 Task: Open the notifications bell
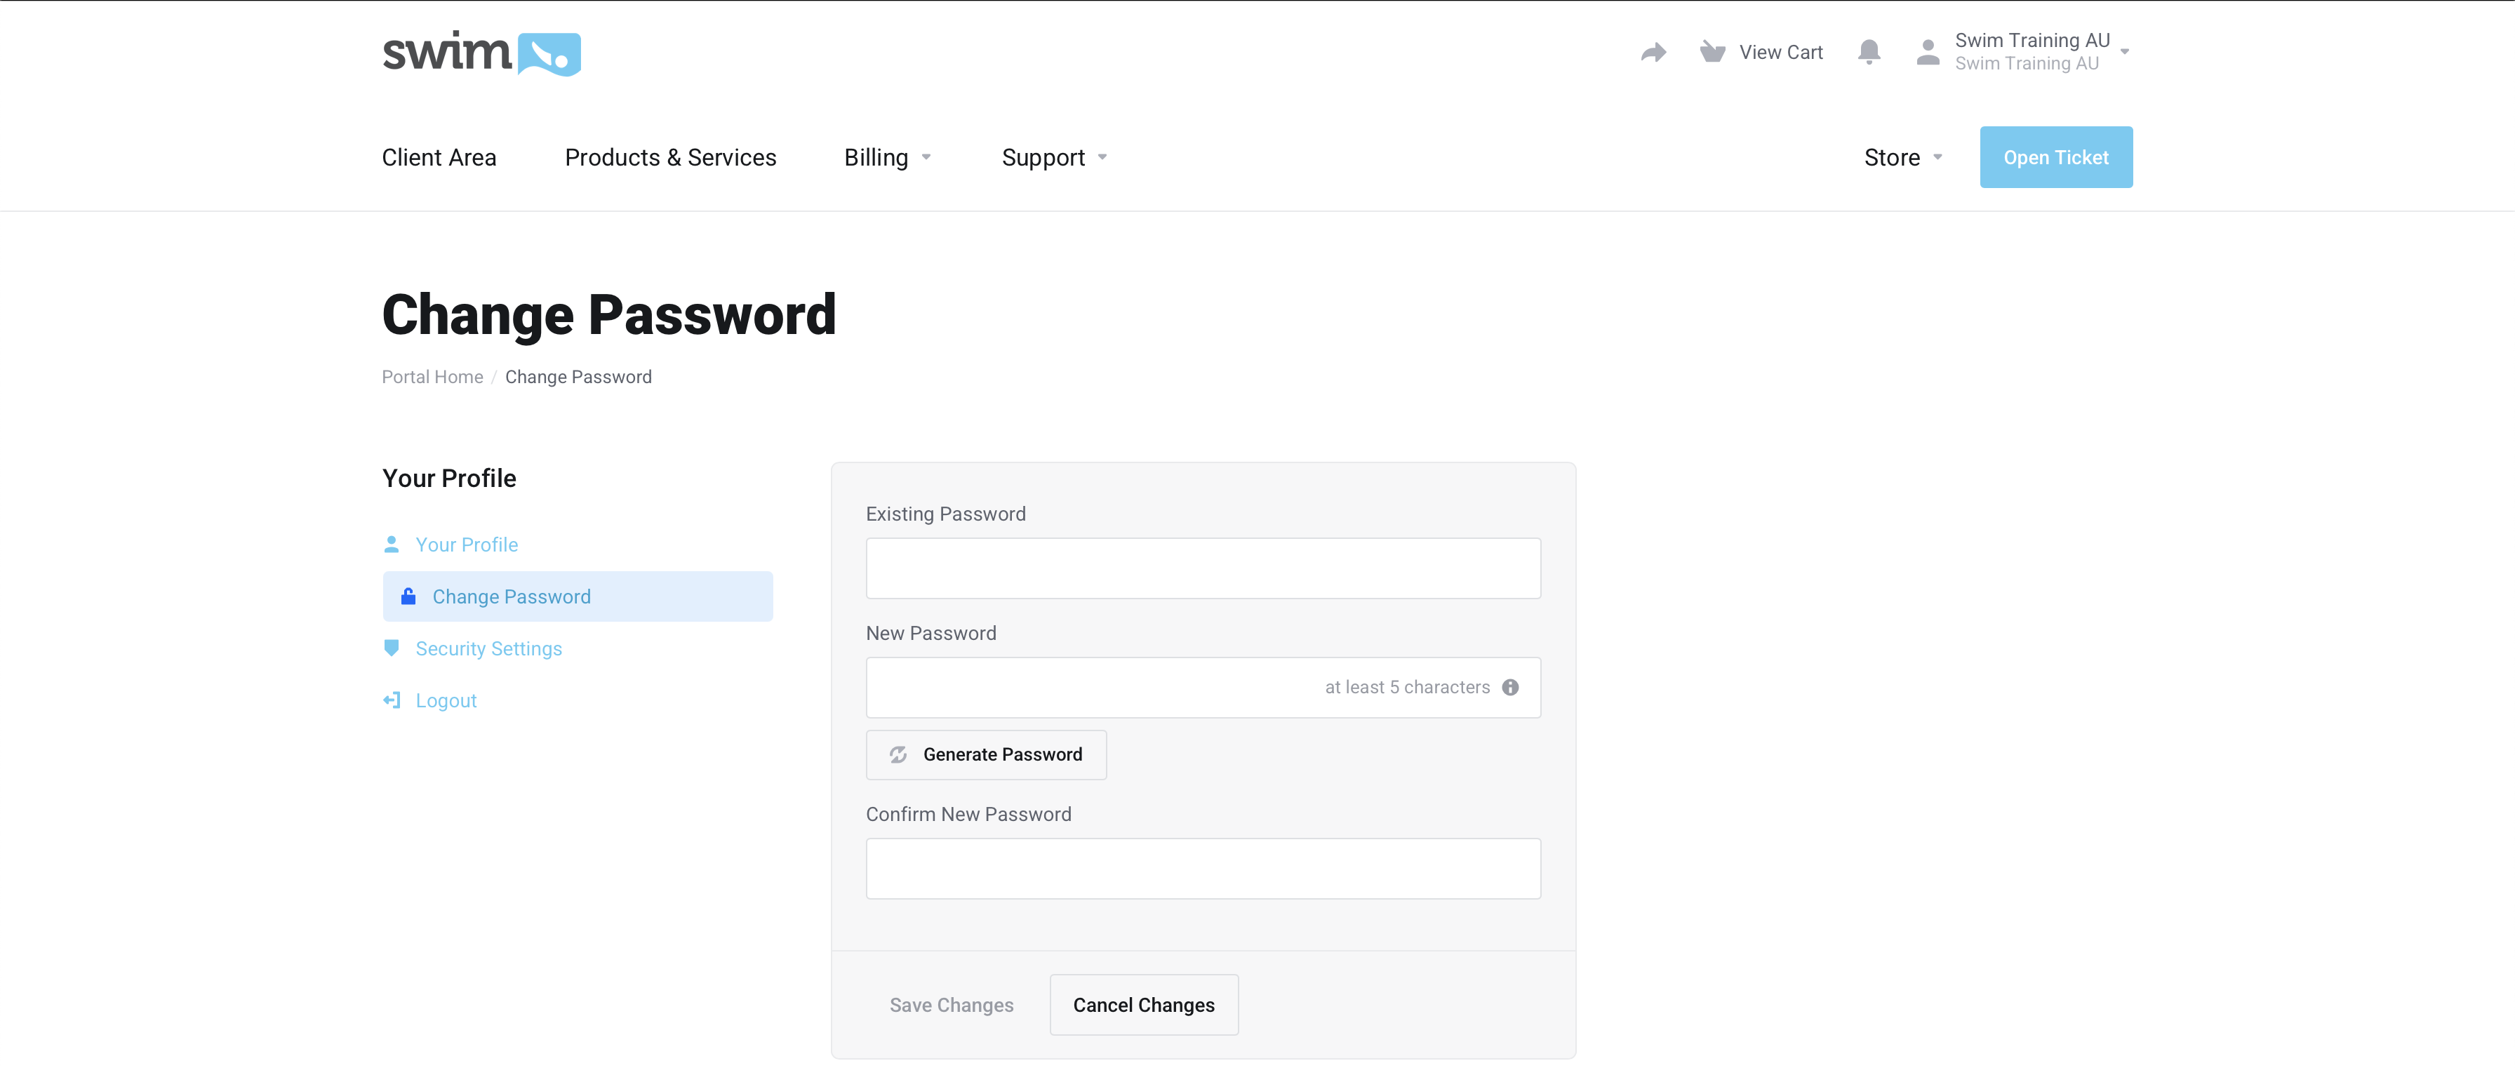(x=1869, y=52)
